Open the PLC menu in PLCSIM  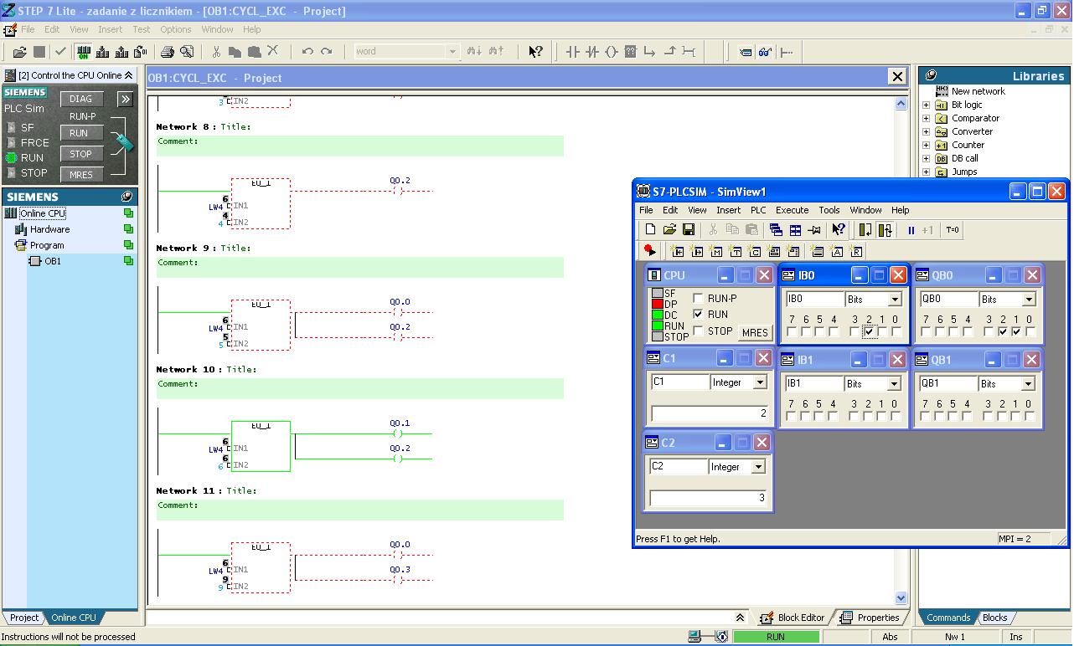coord(758,210)
